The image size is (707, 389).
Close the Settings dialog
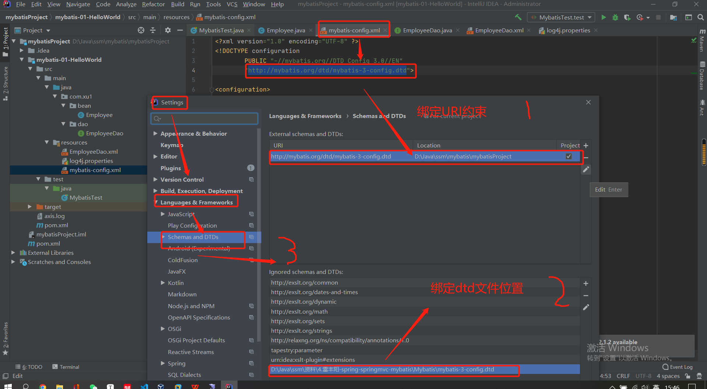click(588, 102)
